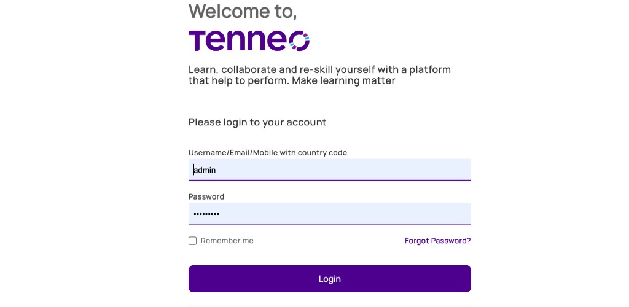This screenshot has height=307, width=629.
Task: Click the letter T in the Tenneo logo
Action: (198, 41)
